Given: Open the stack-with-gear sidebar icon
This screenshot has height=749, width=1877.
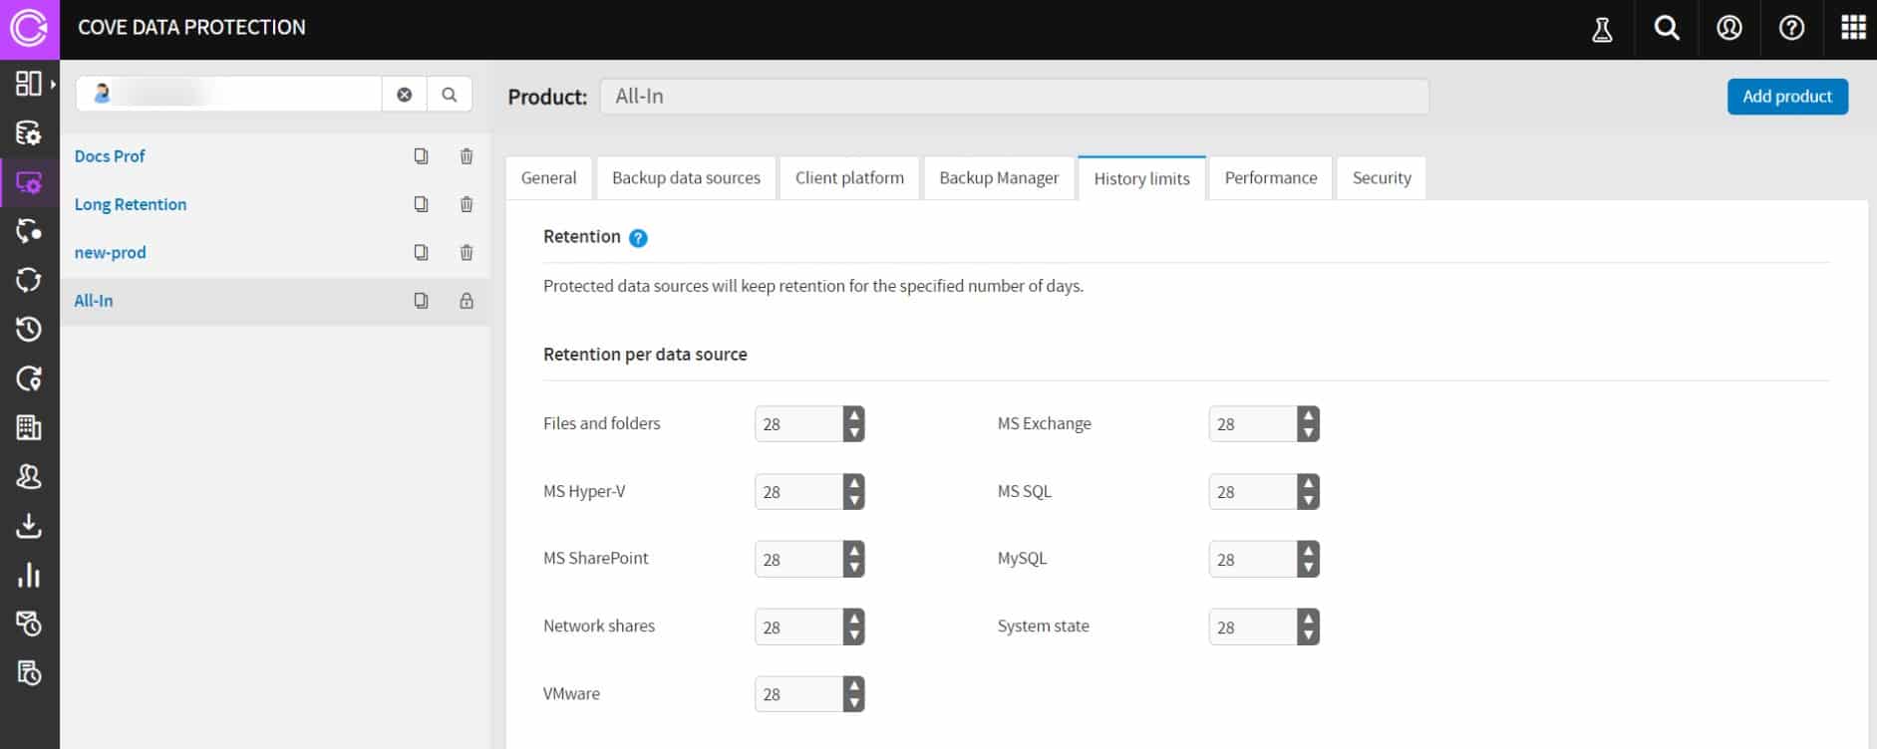Looking at the screenshot, I should point(29,133).
